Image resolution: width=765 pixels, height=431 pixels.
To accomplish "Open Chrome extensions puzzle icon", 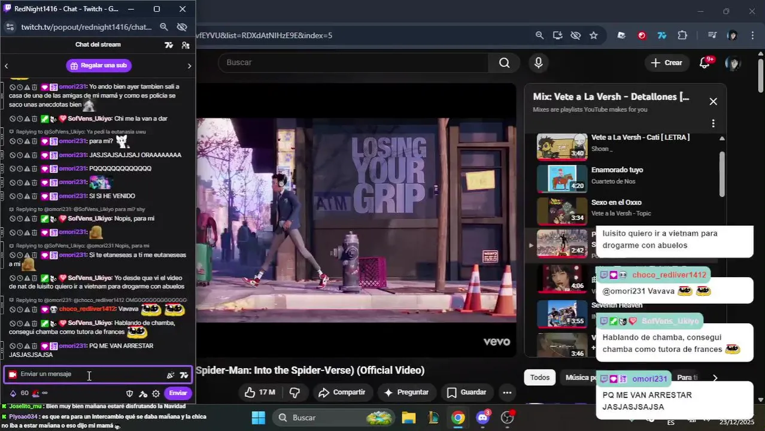I will (x=682, y=35).
